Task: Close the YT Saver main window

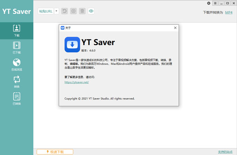Action: point(234,3)
